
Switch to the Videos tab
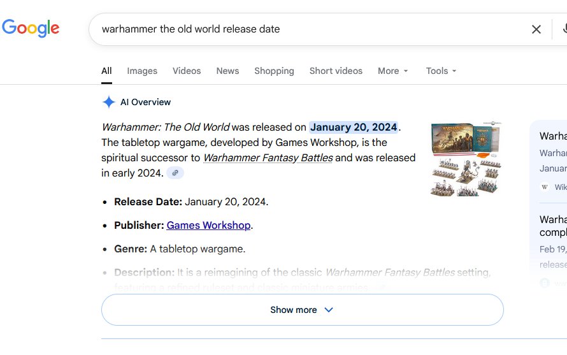coord(187,71)
